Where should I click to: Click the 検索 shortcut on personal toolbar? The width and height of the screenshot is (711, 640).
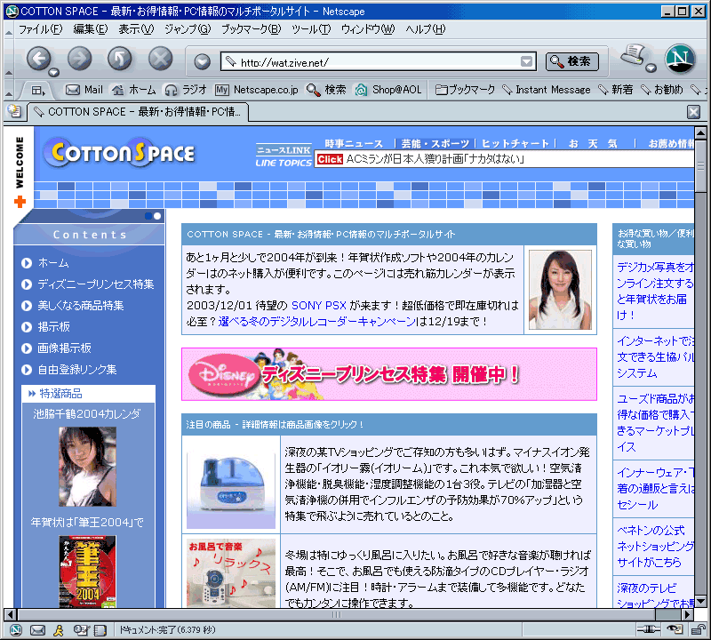326,90
